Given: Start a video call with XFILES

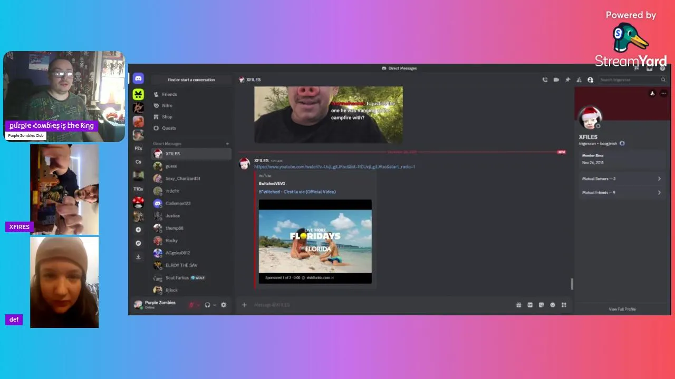Looking at the screenshot, I should pos(556,80).
